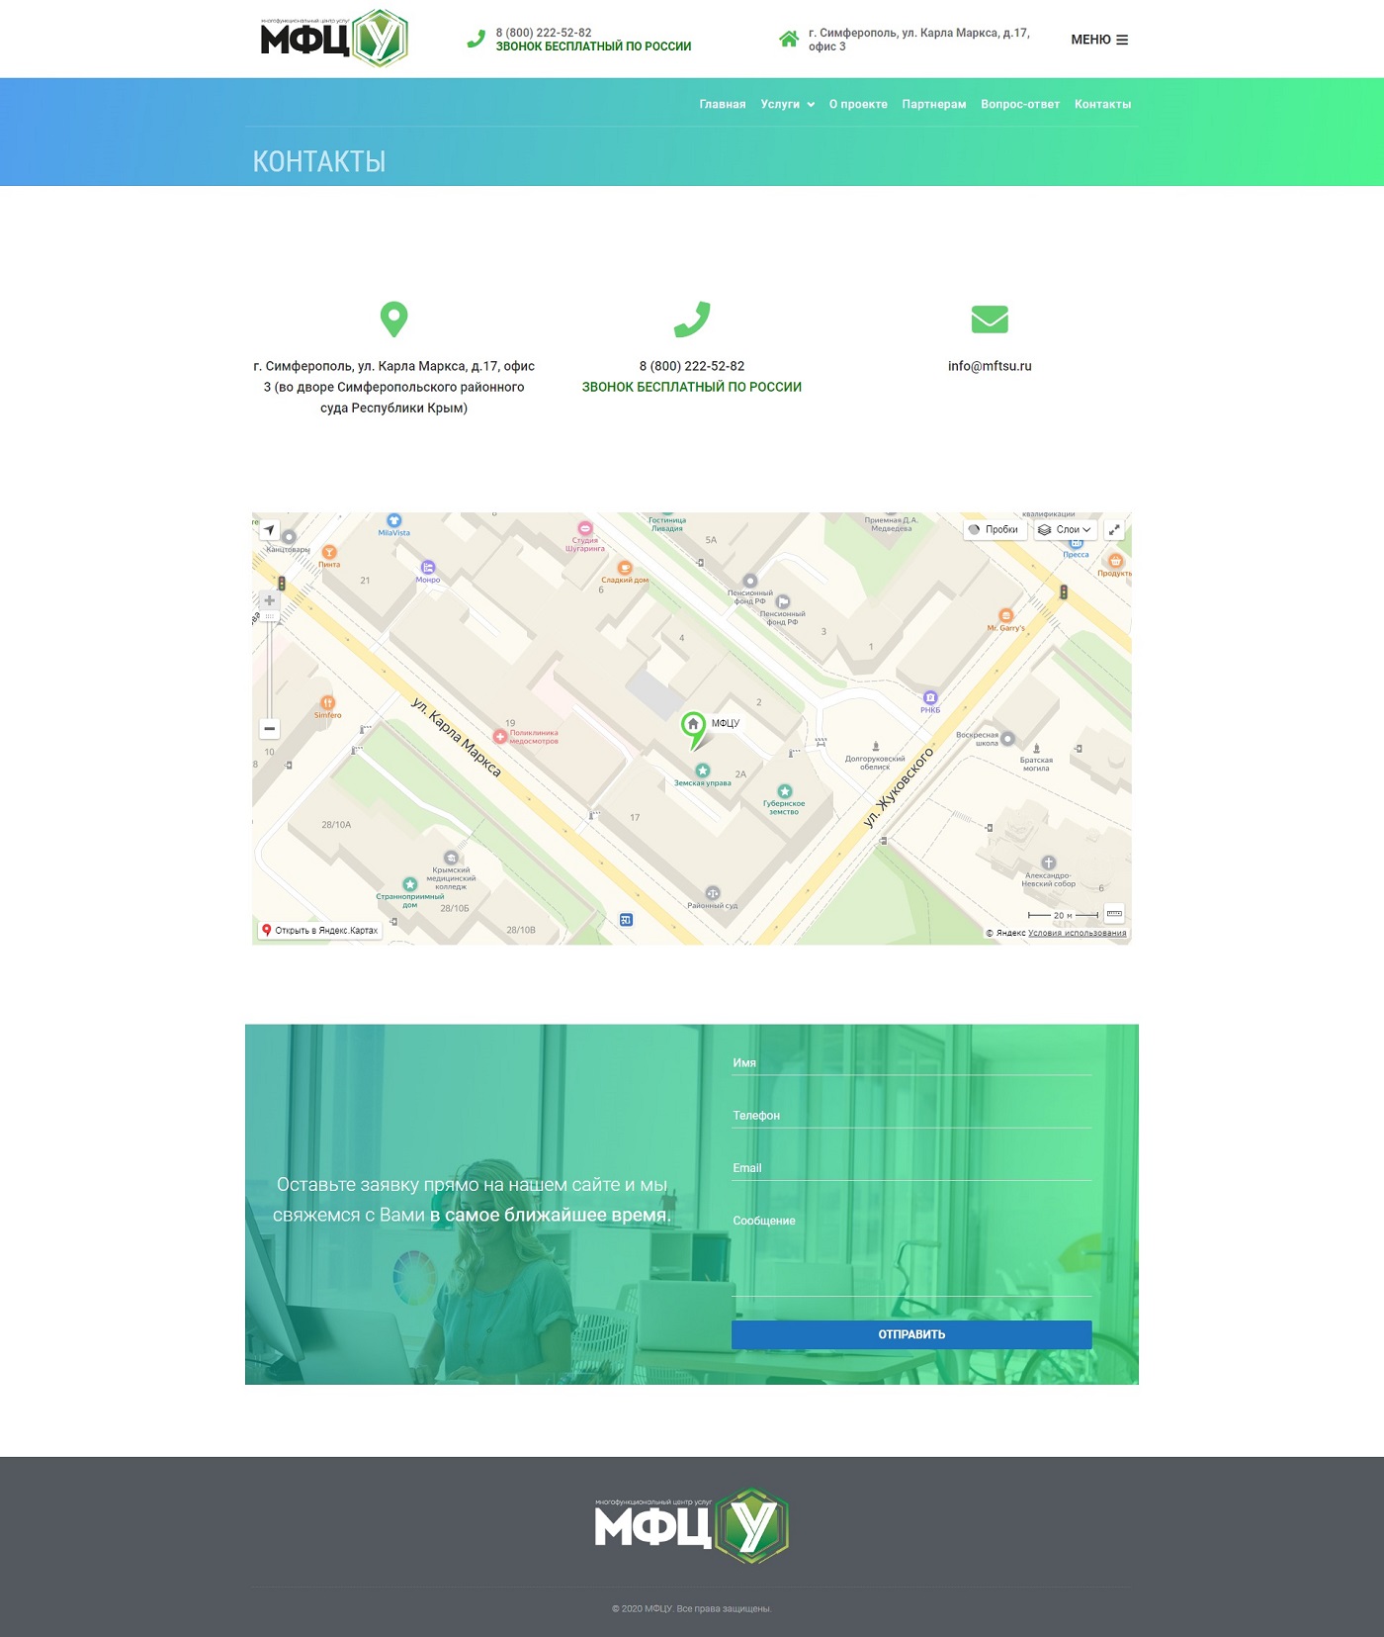This screenshot has width=1384, height=1637.
Task: Click the bus stop icon on Карла Маркса
Action: point(626,920)
